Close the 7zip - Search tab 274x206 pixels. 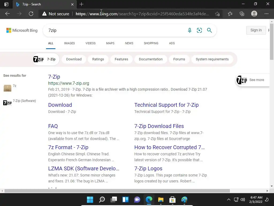tap(72, 4)
